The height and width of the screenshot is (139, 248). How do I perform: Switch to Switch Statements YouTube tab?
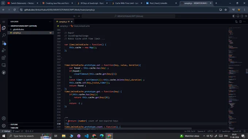point(23,3)
